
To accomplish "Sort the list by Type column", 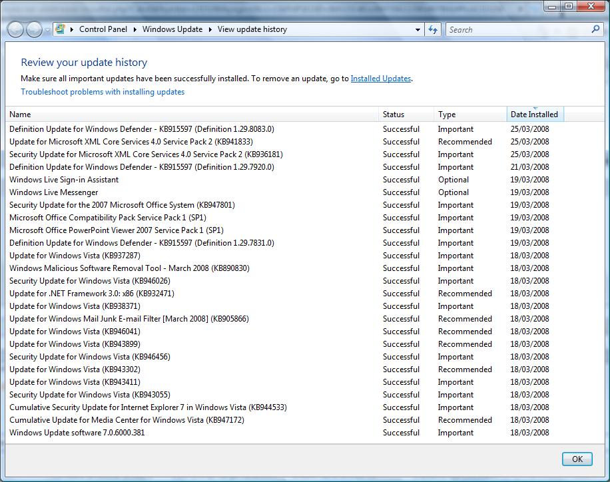I will click(x=470, y=115).
